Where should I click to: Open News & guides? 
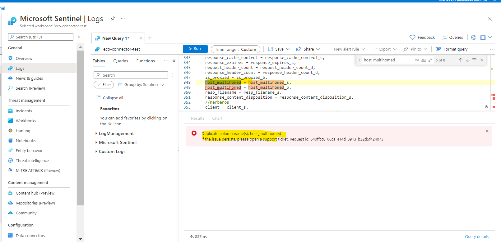(x=29, y=78)
